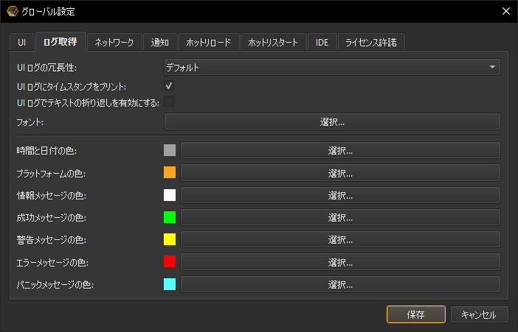Image resolution: width=518 pixels, height=332 pixels.
Task: Click the app logo icon in title bar
Action: pos(13,11)
